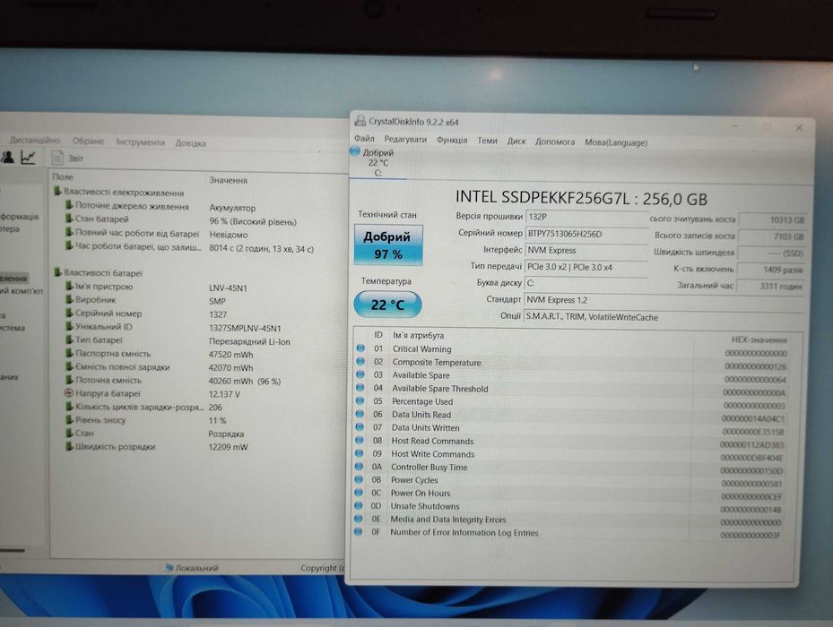Click the Паспортна ємність row icon

pos(69,353)
